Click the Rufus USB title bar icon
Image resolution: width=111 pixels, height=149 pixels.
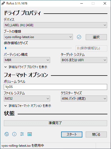(3, 3)
